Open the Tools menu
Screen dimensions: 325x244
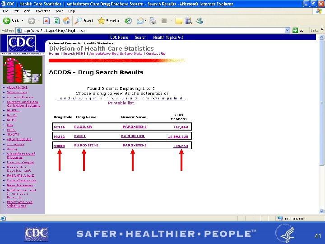point(59,11)
